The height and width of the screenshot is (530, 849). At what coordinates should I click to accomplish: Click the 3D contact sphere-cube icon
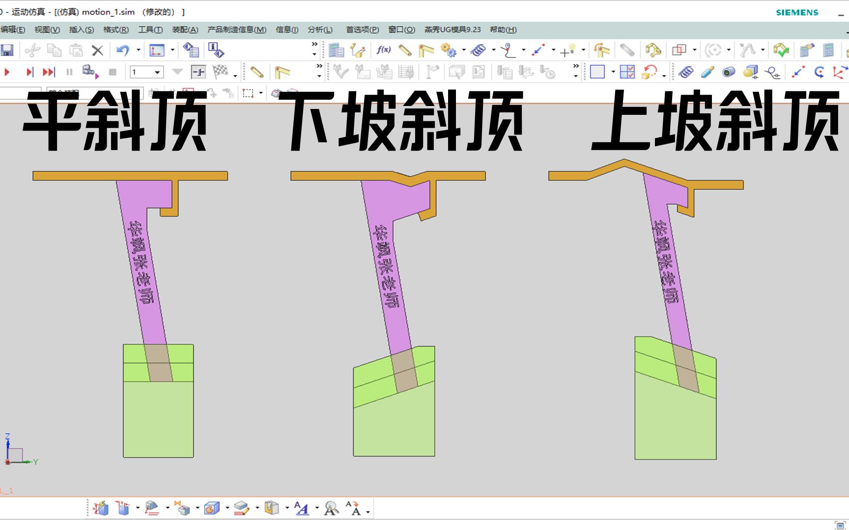[x=751, y=72]
